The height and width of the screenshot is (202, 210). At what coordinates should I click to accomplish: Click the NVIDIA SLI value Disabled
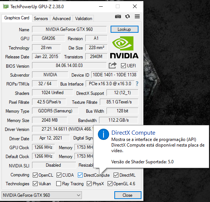(x=54, y=165)
